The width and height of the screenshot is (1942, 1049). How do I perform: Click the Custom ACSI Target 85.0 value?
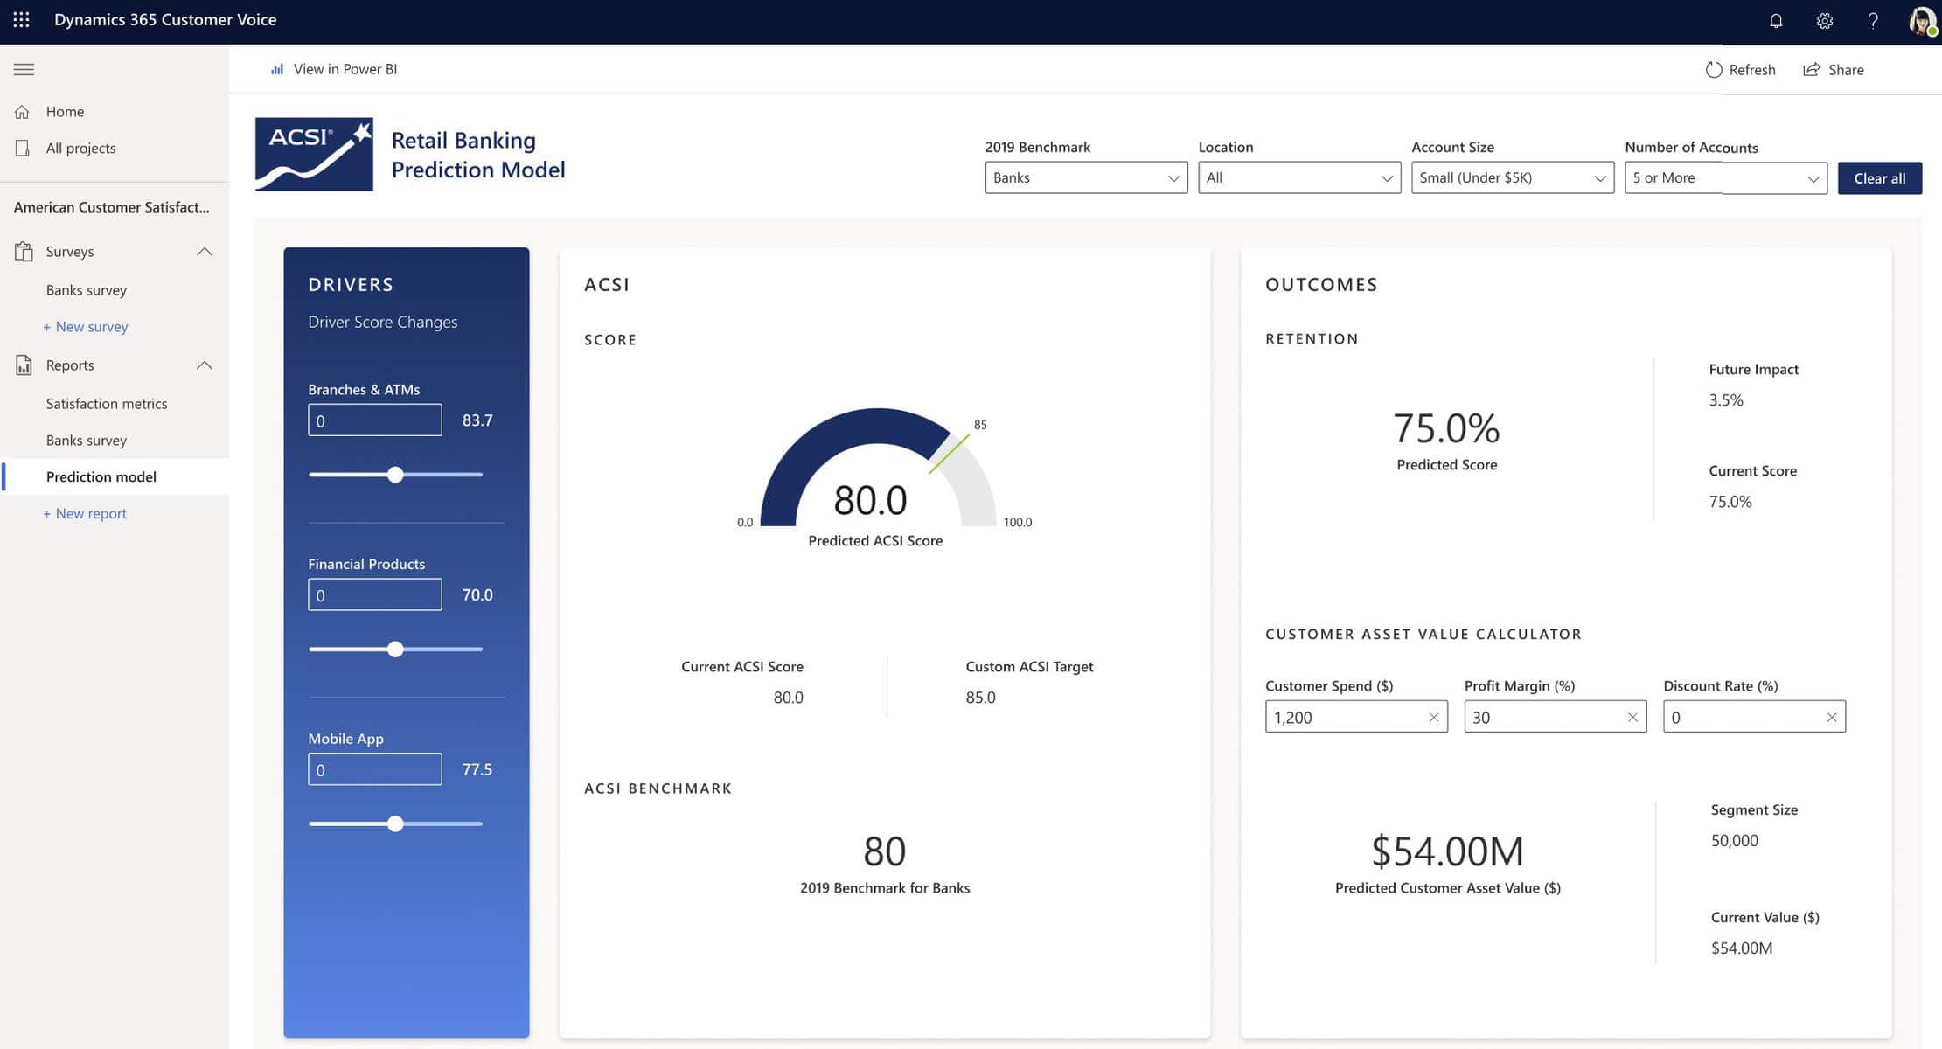pos(980,698)
